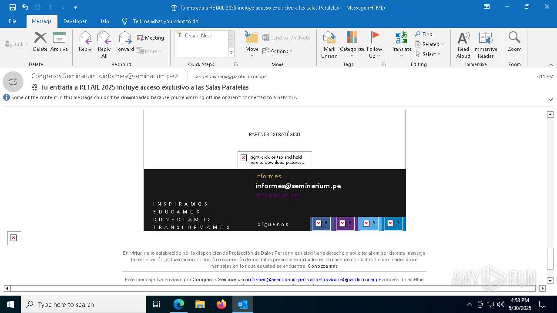Open the Select dropdown

(x=428, y=54)
